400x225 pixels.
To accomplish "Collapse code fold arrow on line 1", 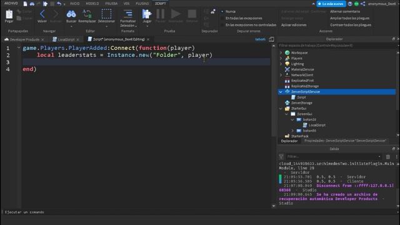I will pyautogui.click(x=19, y=47).
